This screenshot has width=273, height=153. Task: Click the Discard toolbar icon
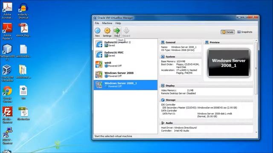[x=126, y=31]
